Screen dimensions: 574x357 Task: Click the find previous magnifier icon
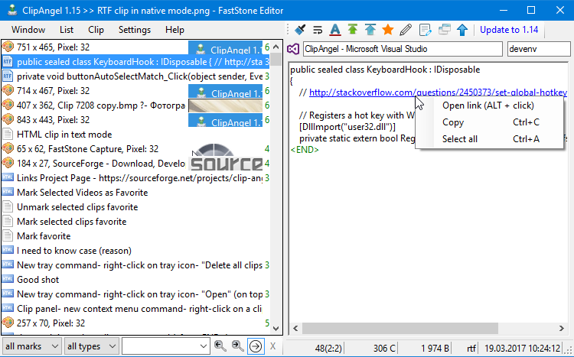tap(220, 346)
